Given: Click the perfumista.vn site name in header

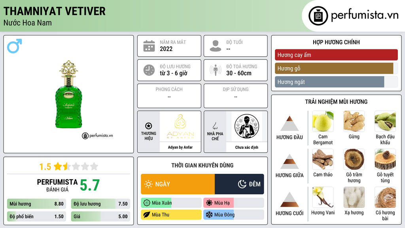Looking at the screenshot, I should point(365,15).
